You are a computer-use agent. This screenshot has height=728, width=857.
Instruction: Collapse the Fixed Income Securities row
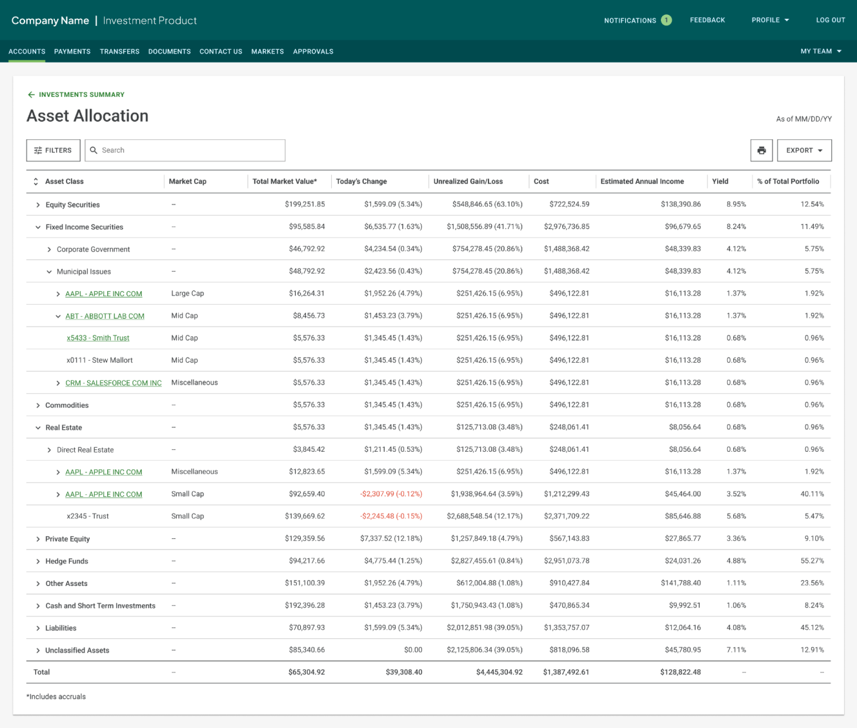pos(38,227)
